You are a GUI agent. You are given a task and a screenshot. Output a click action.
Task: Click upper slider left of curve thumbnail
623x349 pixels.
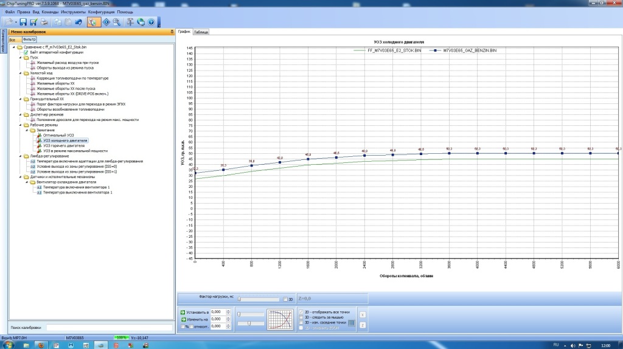click(250, 314)
